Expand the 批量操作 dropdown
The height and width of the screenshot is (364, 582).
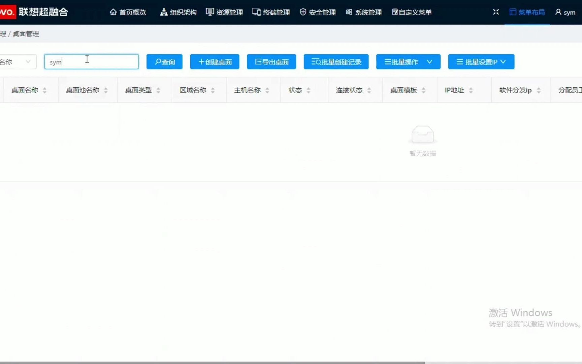pyautogui.click(x=408, y=62)
